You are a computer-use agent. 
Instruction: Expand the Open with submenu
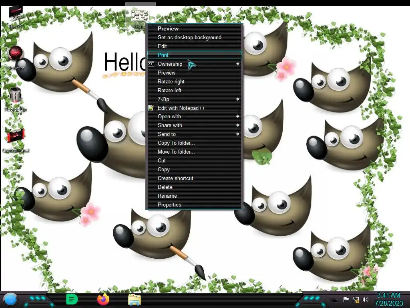point(194,117)
